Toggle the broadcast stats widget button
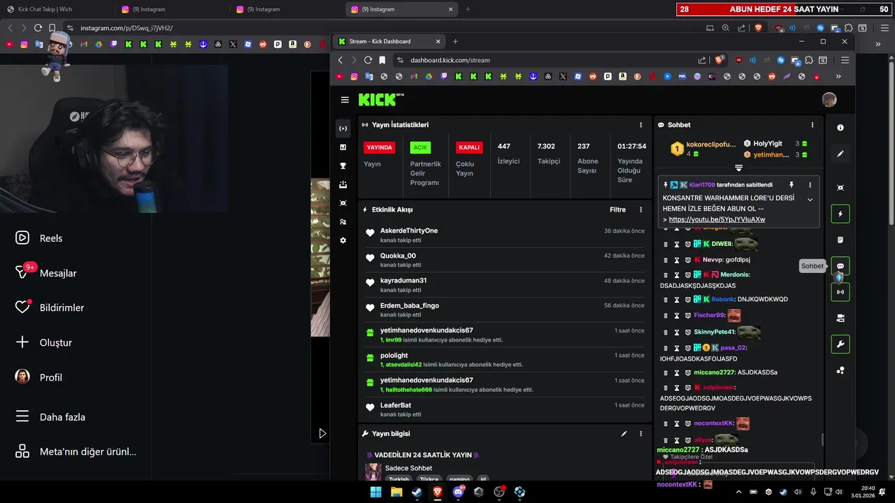895x503 pixels. point(840,292)
